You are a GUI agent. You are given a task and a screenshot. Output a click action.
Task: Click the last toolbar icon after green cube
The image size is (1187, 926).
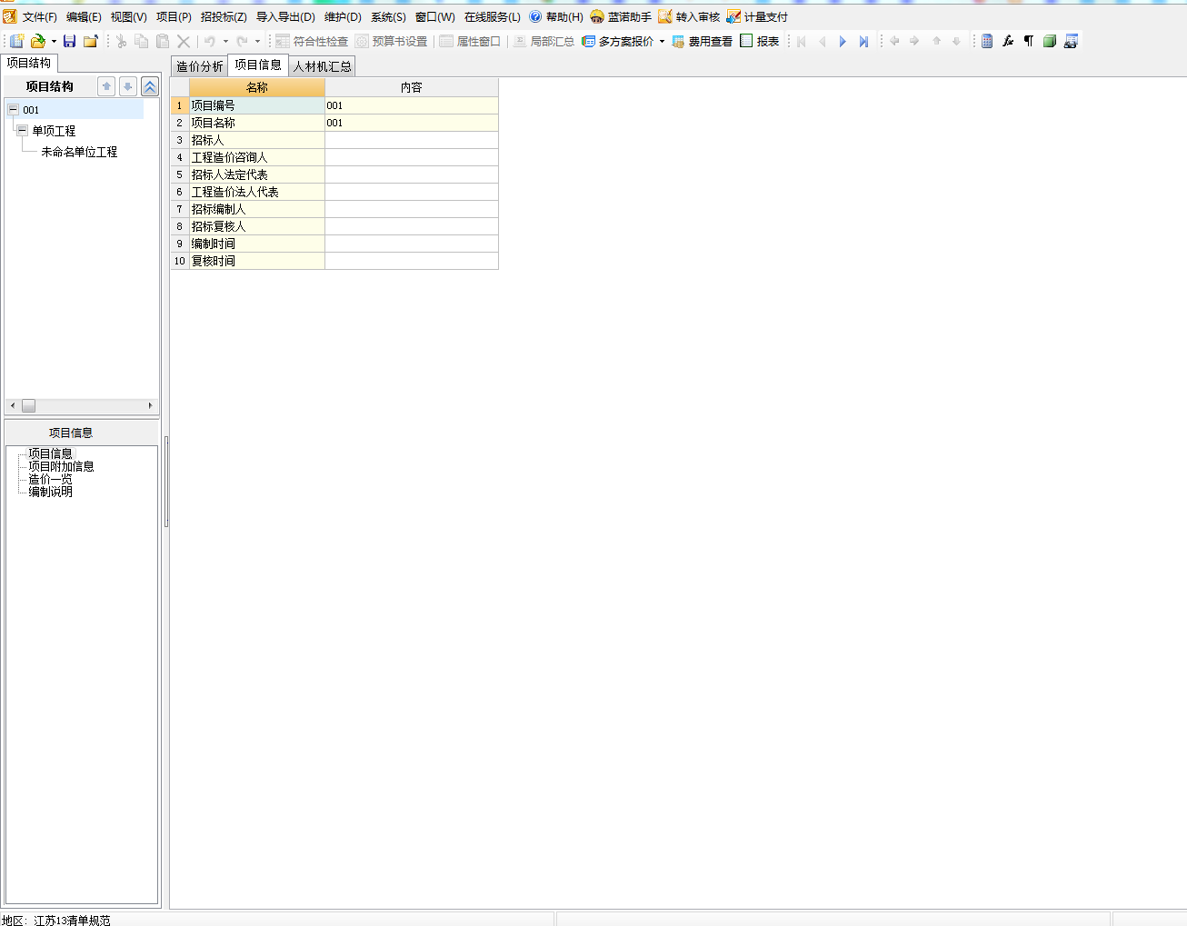1071,41
